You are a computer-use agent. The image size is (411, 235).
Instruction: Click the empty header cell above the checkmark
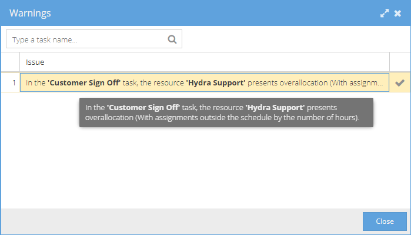click(400, 62)
